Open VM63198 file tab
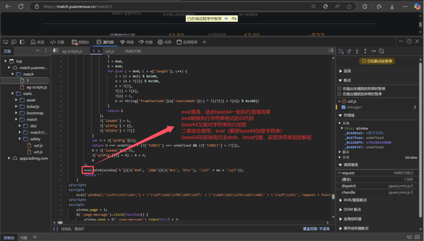The height and width of the screenshot is (241, 424). [132, 51]
